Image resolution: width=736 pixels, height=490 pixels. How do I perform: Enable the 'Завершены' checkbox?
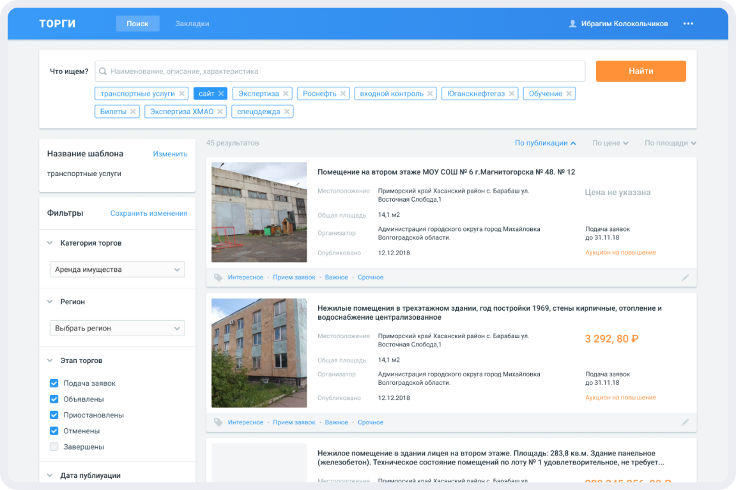coord(54,447)
